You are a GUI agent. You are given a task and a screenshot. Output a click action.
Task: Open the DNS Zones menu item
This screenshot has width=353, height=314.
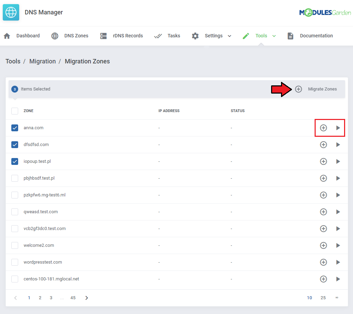pyautogui.click(x=76, y=36)
